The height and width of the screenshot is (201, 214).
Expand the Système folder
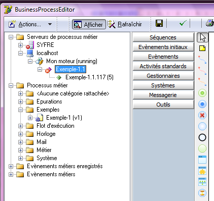(20, 158)
